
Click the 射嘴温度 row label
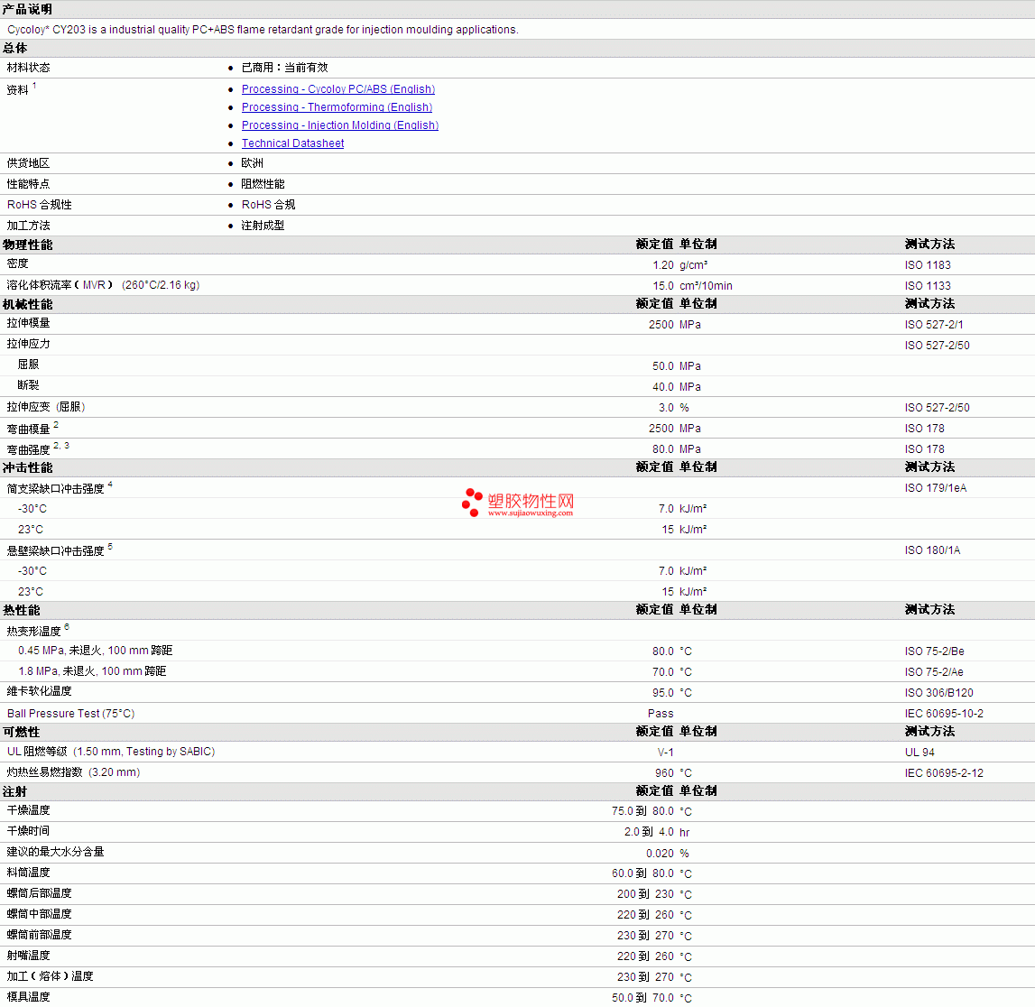click(28, 956)
